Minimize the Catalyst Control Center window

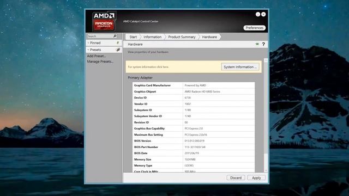click(258, 14)
